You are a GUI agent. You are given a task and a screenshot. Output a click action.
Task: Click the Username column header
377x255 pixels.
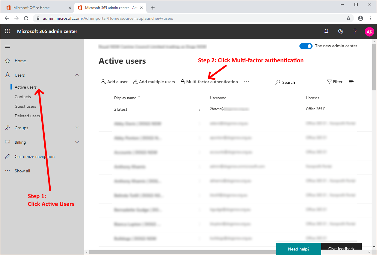click(218, 98)
